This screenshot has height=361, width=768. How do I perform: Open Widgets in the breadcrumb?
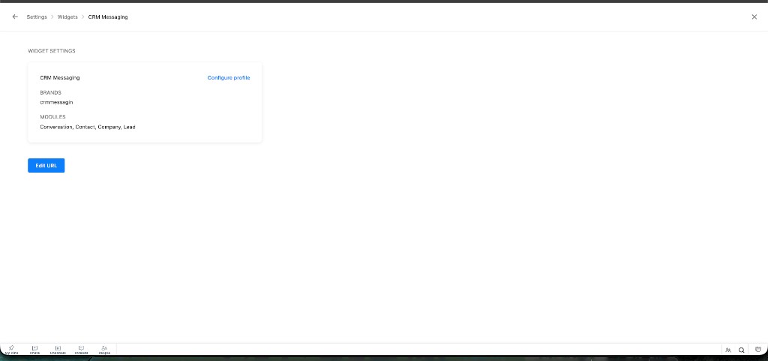[67, 17]
